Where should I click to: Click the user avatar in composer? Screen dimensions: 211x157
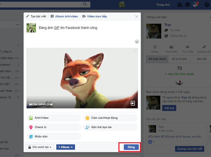31,28
